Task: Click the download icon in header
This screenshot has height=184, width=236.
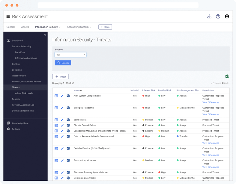Action: tap(209, 16)
